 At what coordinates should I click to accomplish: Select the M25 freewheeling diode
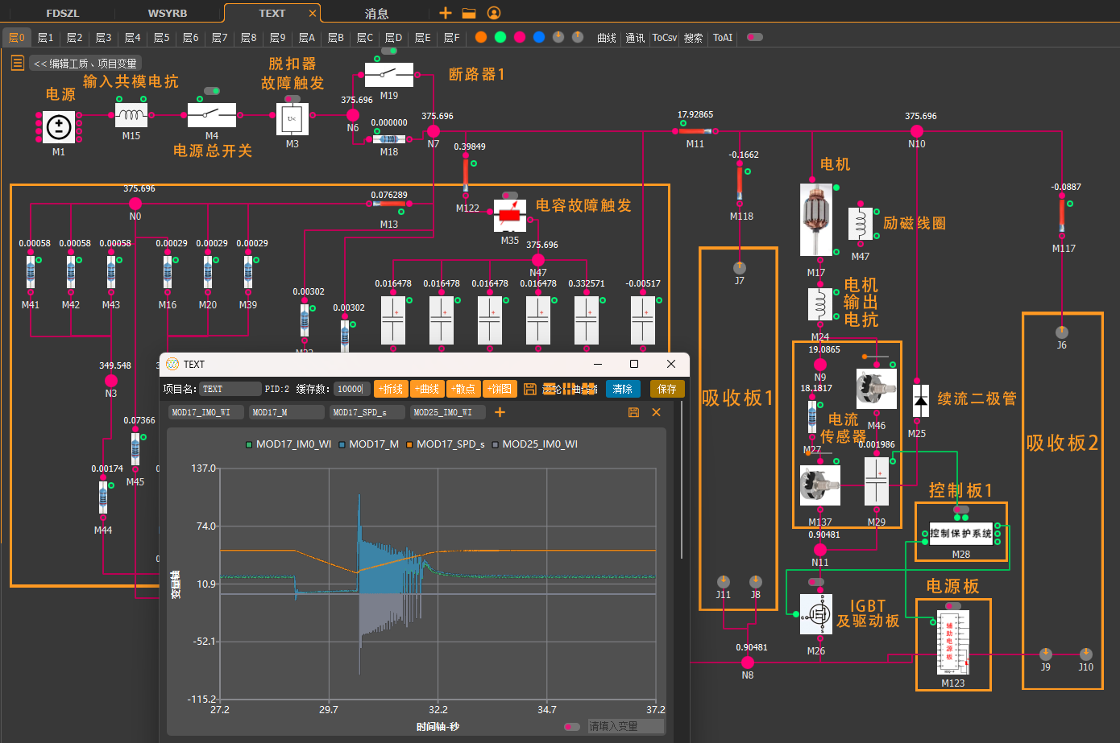921,401
